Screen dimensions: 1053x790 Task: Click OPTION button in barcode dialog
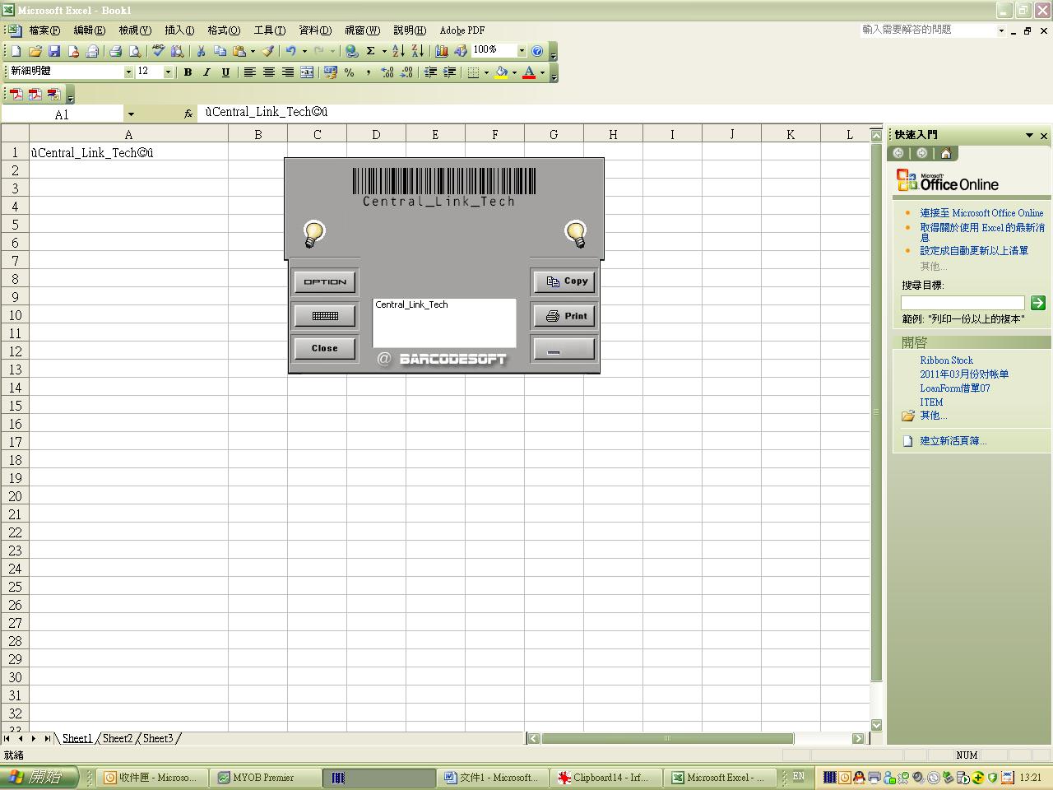pyautogui.click(x=325, y=282)
